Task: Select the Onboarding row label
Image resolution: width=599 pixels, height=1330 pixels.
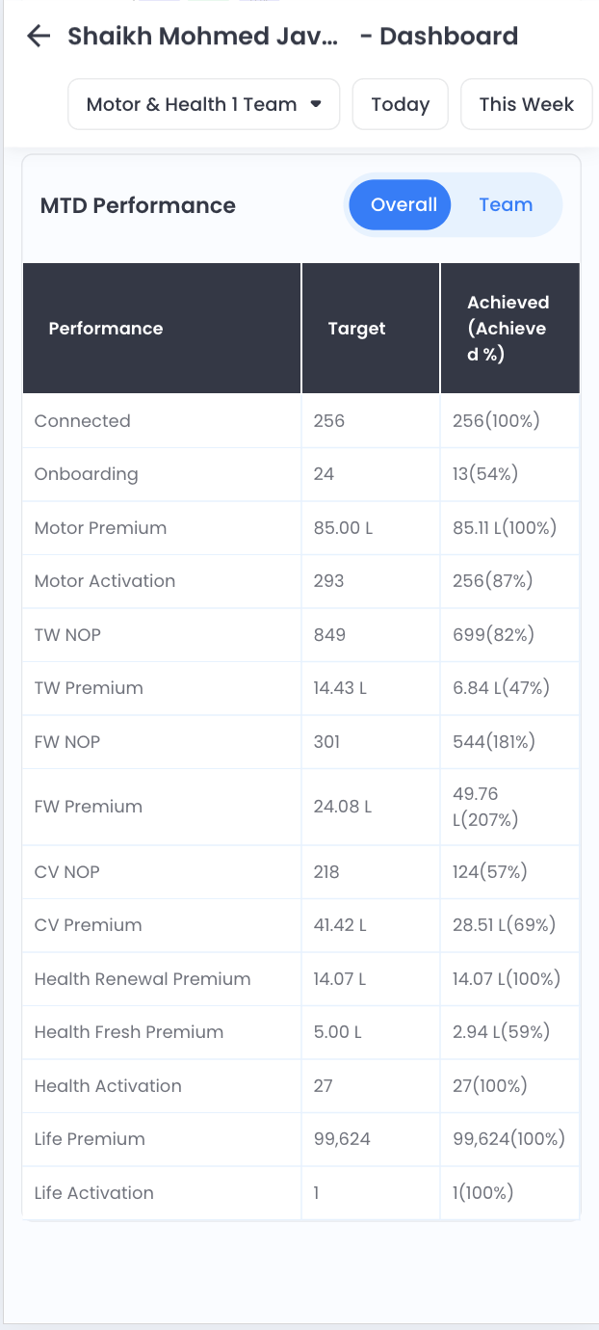Action: click(86, 474)
